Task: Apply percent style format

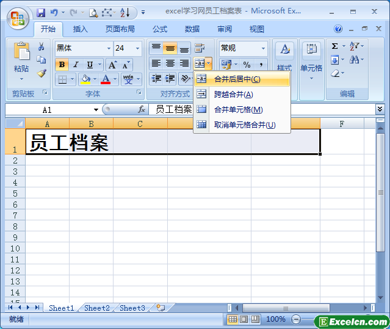Action: [x=247, y=65]
